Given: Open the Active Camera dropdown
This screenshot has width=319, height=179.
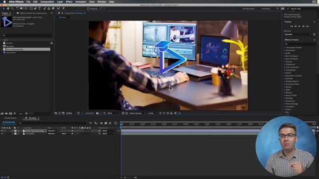Looking at the screenshot, I should click(138, 113).
